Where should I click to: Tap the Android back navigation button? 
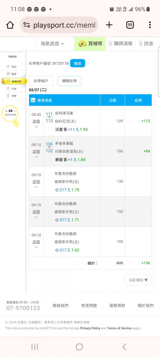[x=124, y=347]
